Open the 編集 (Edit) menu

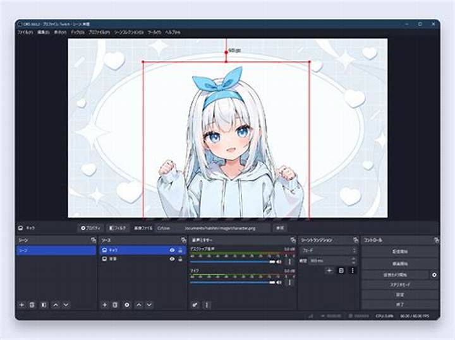[43, 32]
